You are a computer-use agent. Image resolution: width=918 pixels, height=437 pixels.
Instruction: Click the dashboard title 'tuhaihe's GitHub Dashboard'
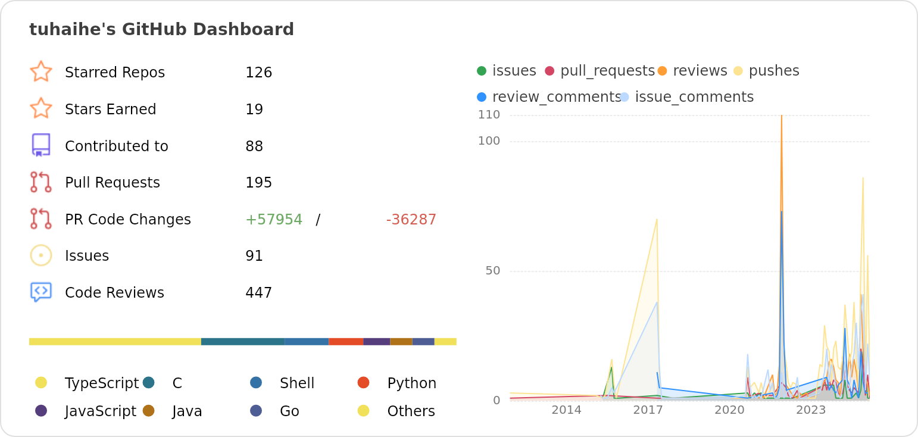(x=161, y=29)
